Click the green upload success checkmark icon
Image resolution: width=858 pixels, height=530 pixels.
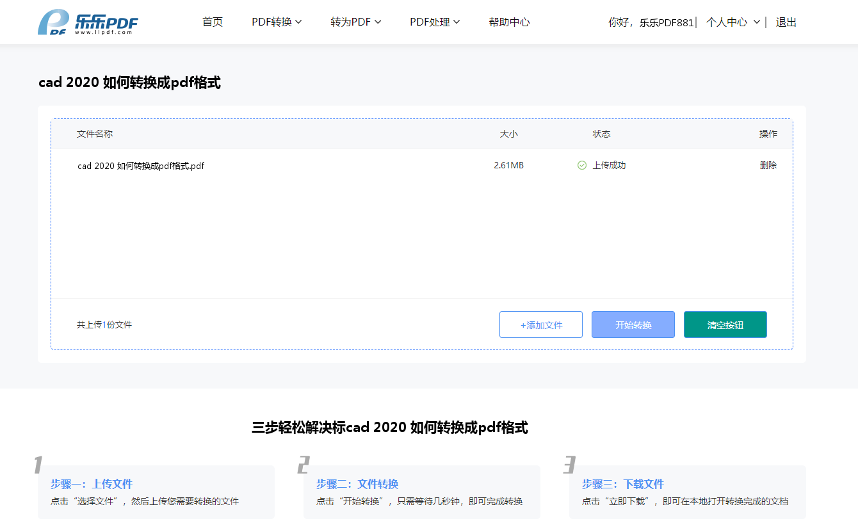click(x=582, y=165)
